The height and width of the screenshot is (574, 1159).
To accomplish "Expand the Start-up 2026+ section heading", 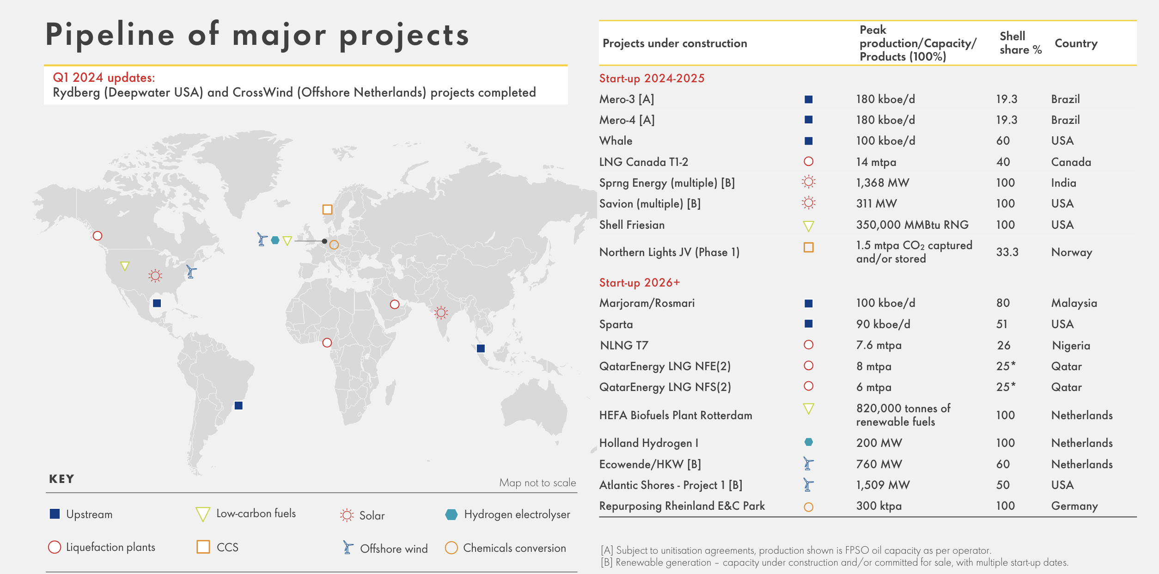I will [x=640, y=282].
